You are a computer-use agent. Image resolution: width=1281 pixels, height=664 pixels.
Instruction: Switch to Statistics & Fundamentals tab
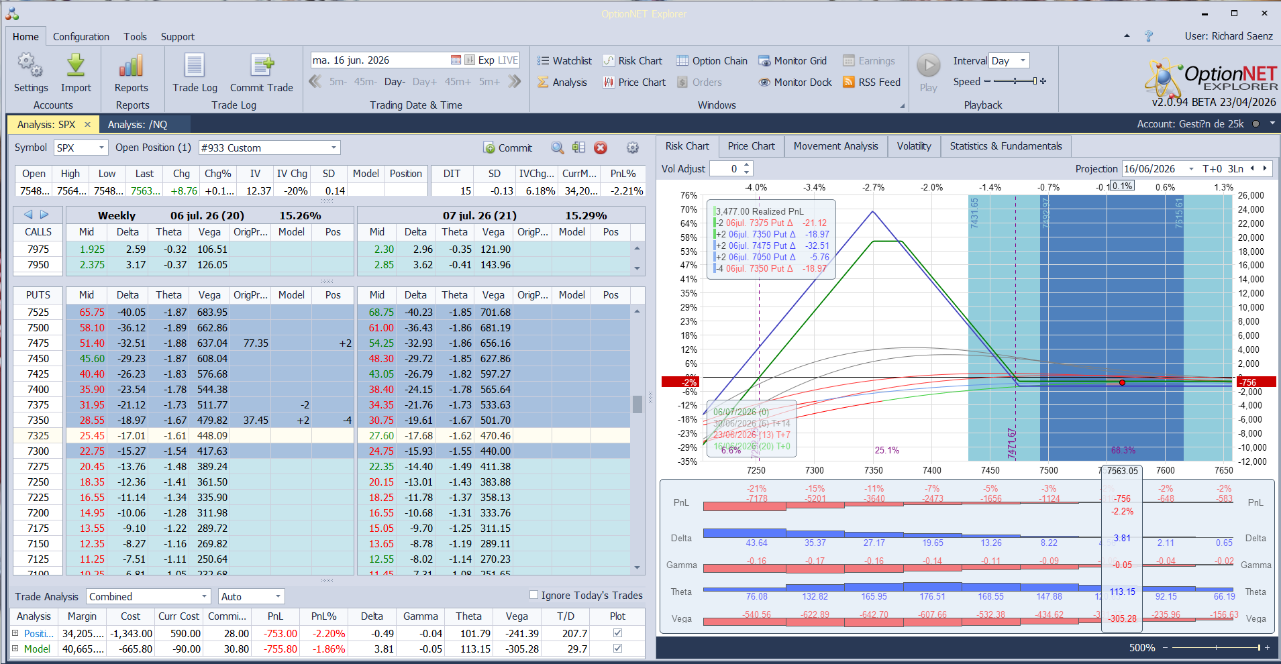[1006, 146]
